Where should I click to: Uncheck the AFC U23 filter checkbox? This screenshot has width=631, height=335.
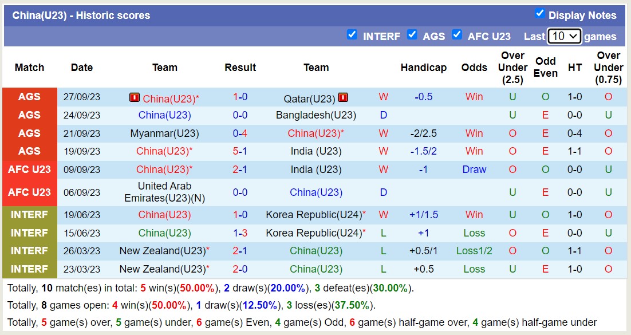pyautogui.click(x=457, y=34)
